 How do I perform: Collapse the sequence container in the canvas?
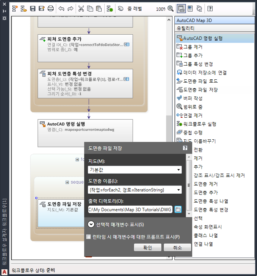coord(67,182)
